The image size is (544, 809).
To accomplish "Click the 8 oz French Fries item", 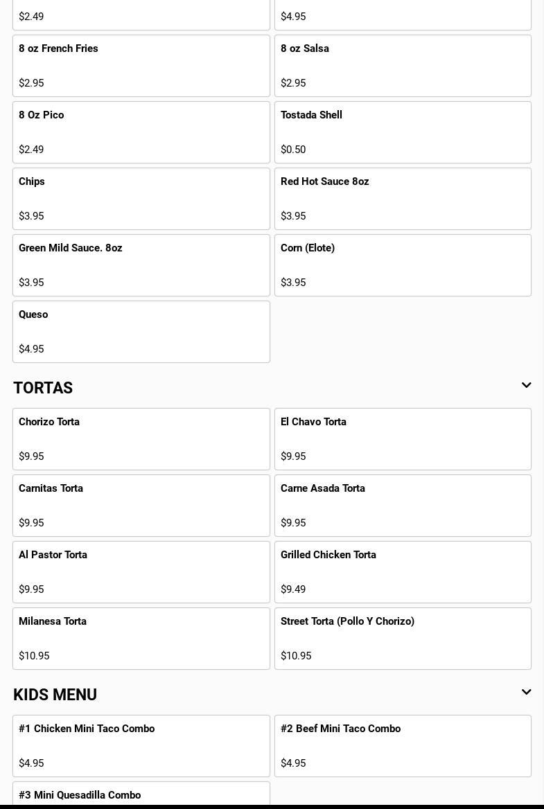I will [141, 66].
